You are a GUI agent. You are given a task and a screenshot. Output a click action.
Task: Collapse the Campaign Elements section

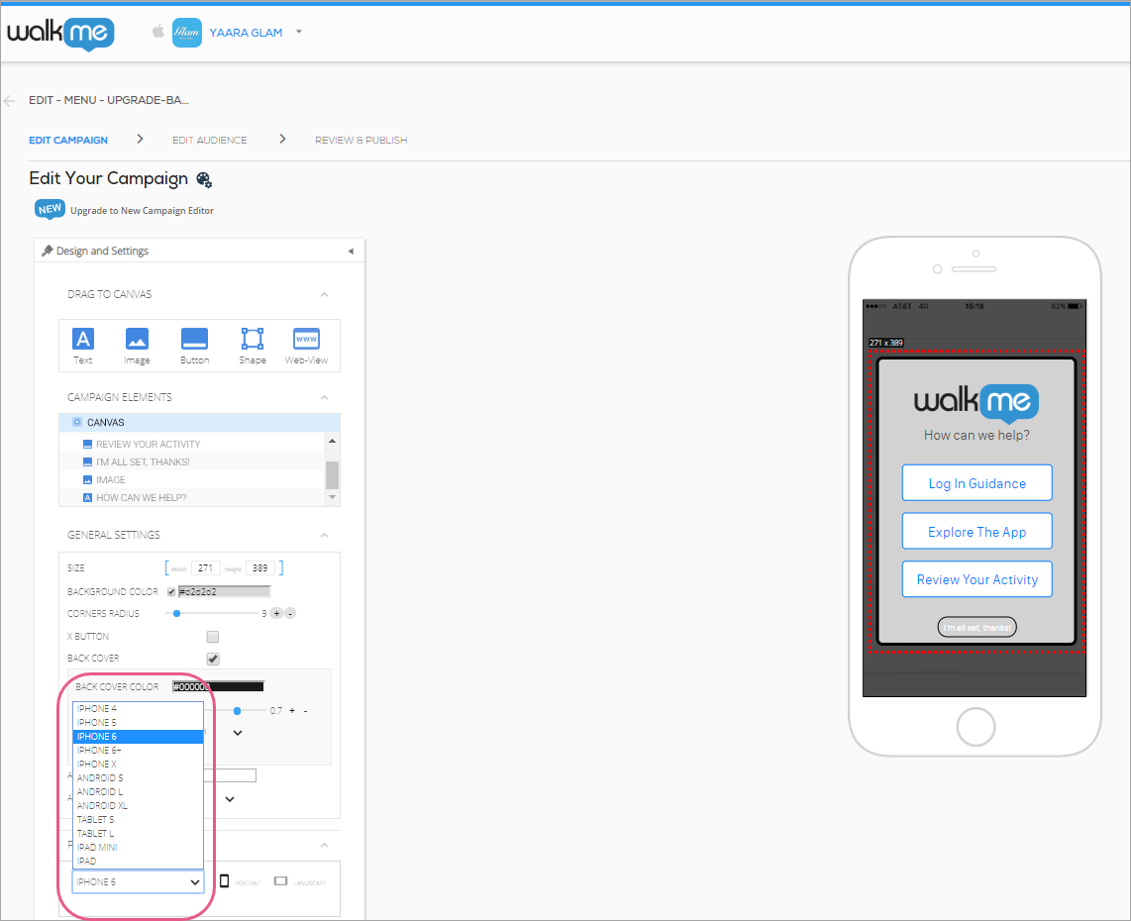[325, 397]
